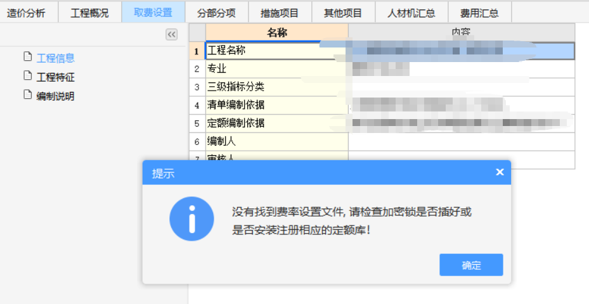Switch to the 其他项目 tab

(x=344, y=13)
